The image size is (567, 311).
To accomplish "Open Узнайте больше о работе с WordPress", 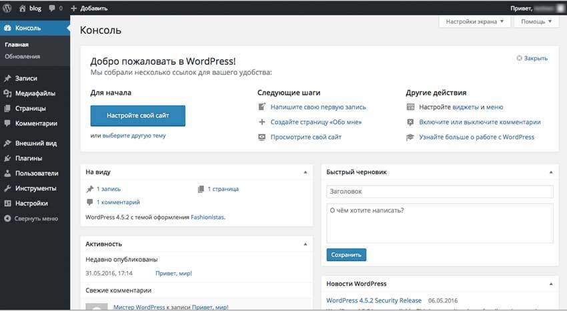I will pyautogui.click(x=476, y=137).
